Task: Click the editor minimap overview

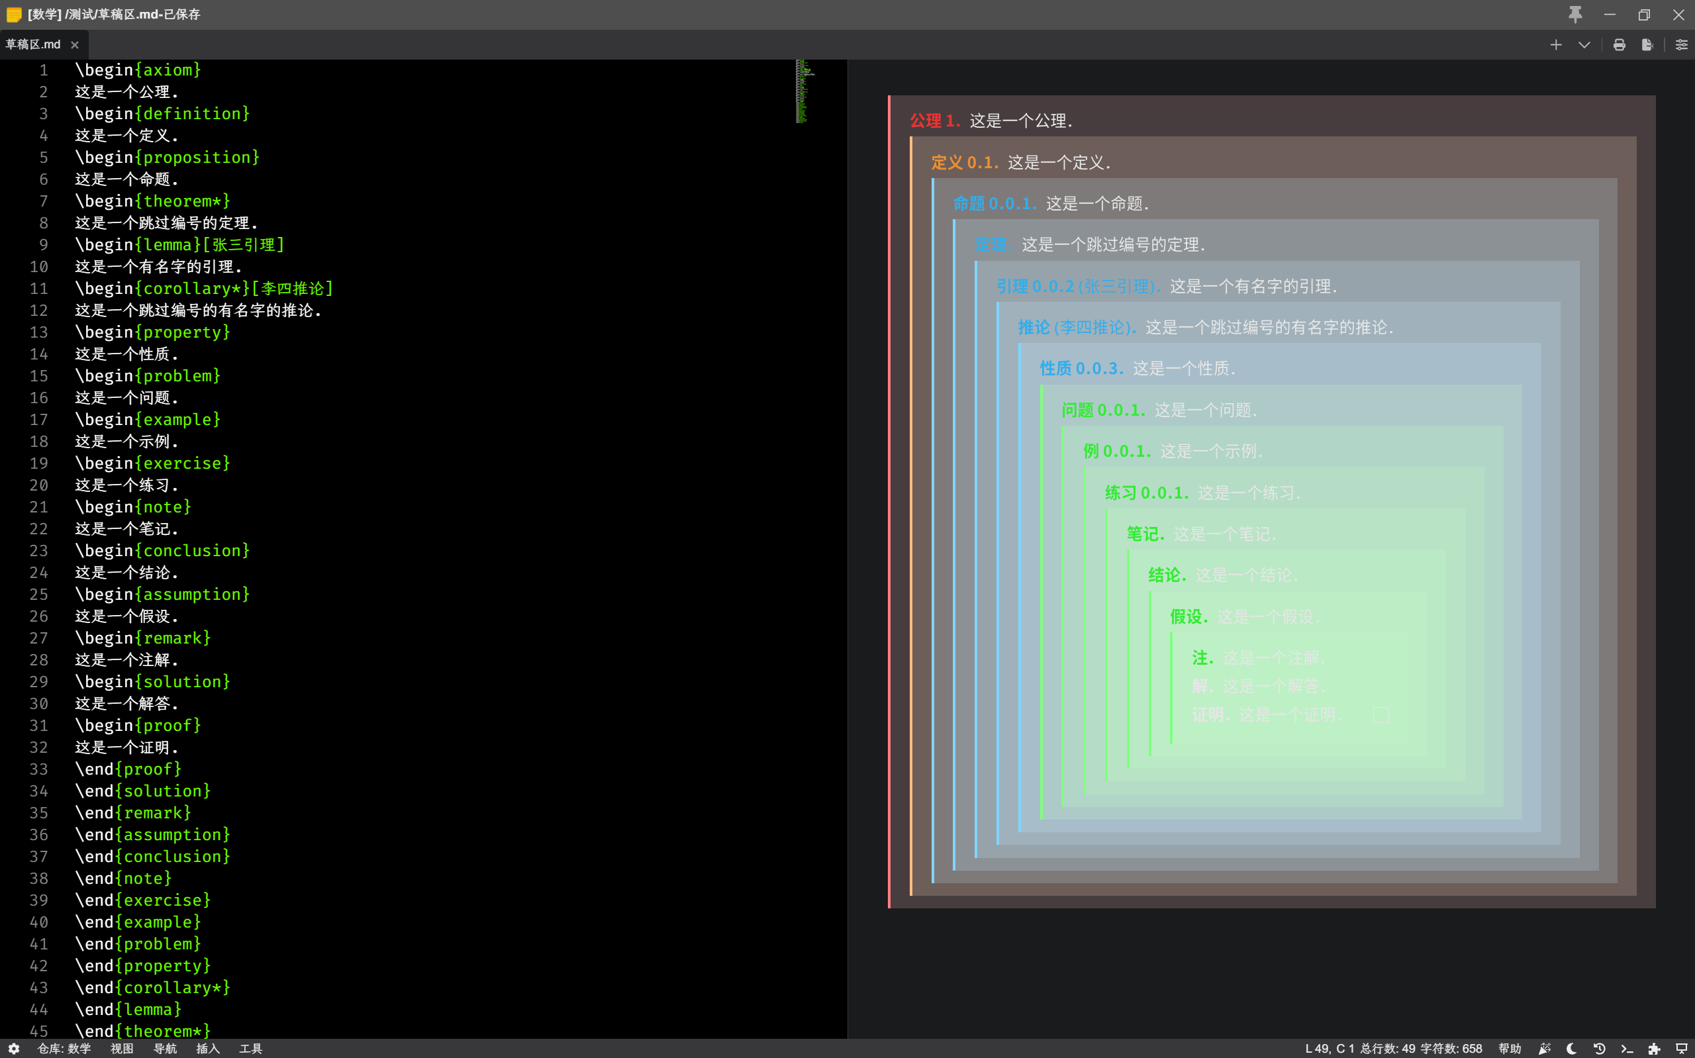Action: click(x=804, y=91)
